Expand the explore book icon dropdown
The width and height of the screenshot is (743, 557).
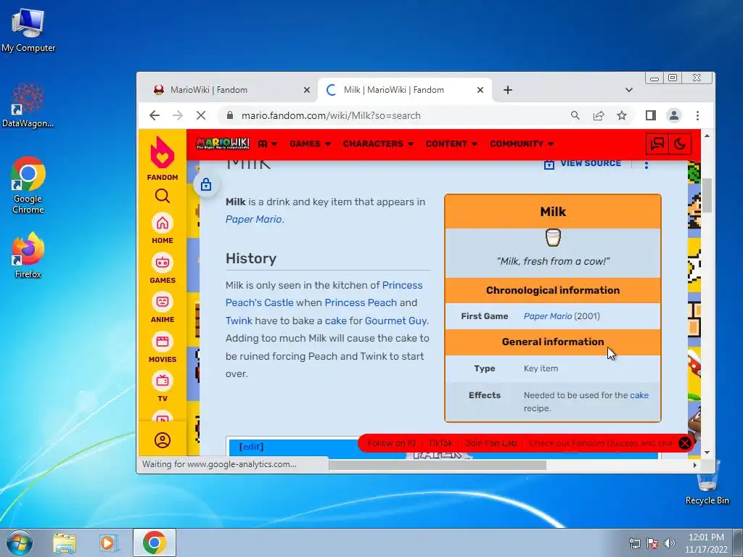coord(268,144)
